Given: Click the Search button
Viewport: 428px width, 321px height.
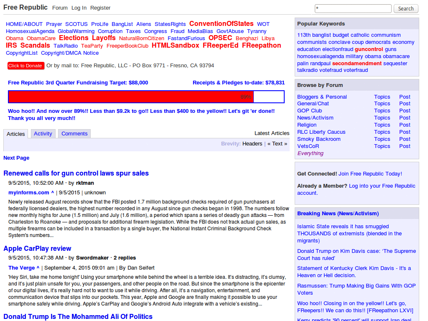Looking at the screenshot, I should (405, 8).
